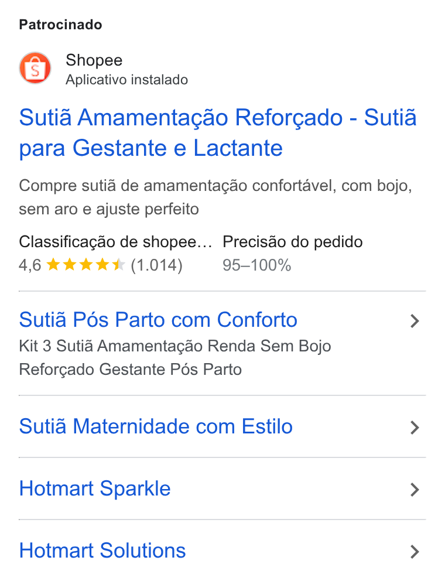Click the Aplicativo instalado text
Image resolution: width=445 pixels, height=581 pixels.
[x=126, y=80]
